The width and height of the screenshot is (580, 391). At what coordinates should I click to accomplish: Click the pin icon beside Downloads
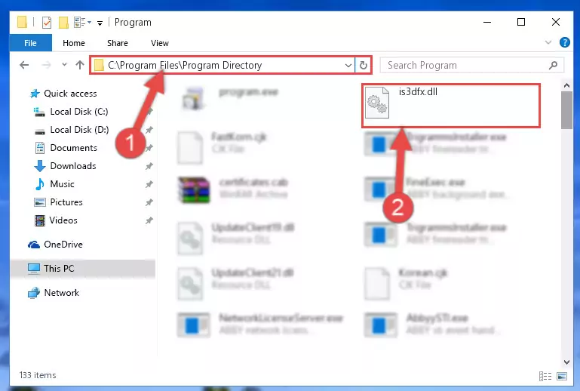tap(149, 166)
